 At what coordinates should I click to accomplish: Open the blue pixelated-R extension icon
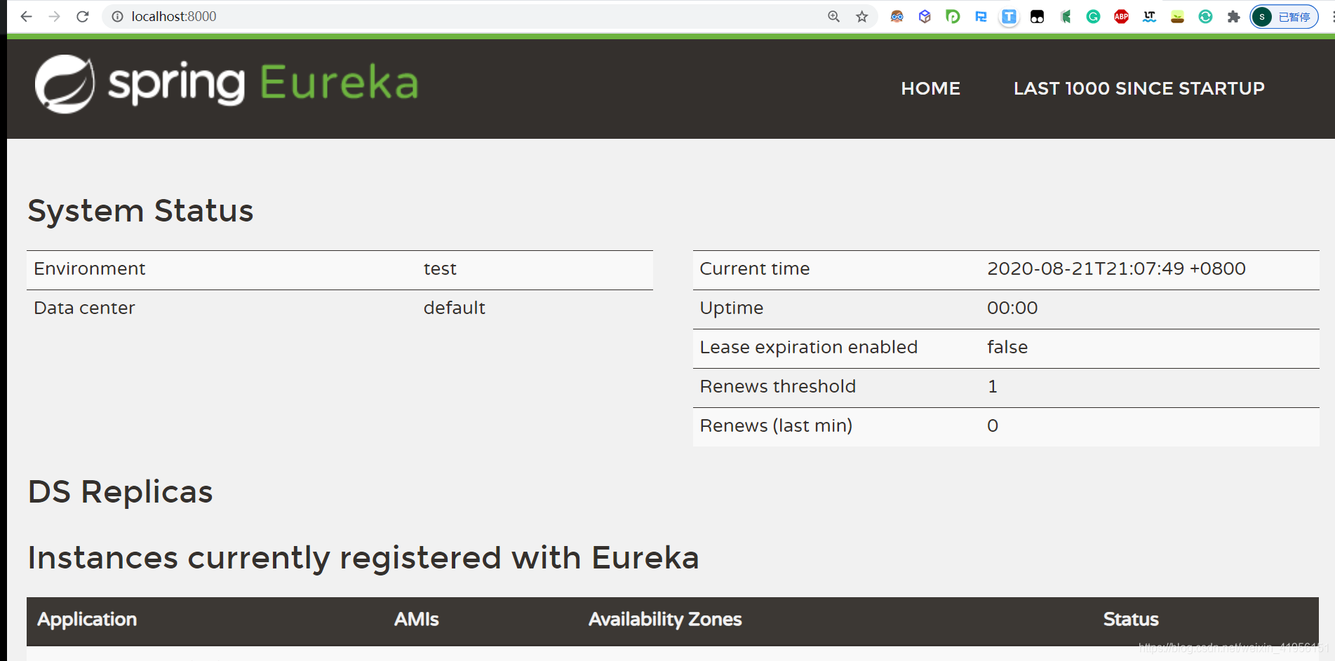981,16
